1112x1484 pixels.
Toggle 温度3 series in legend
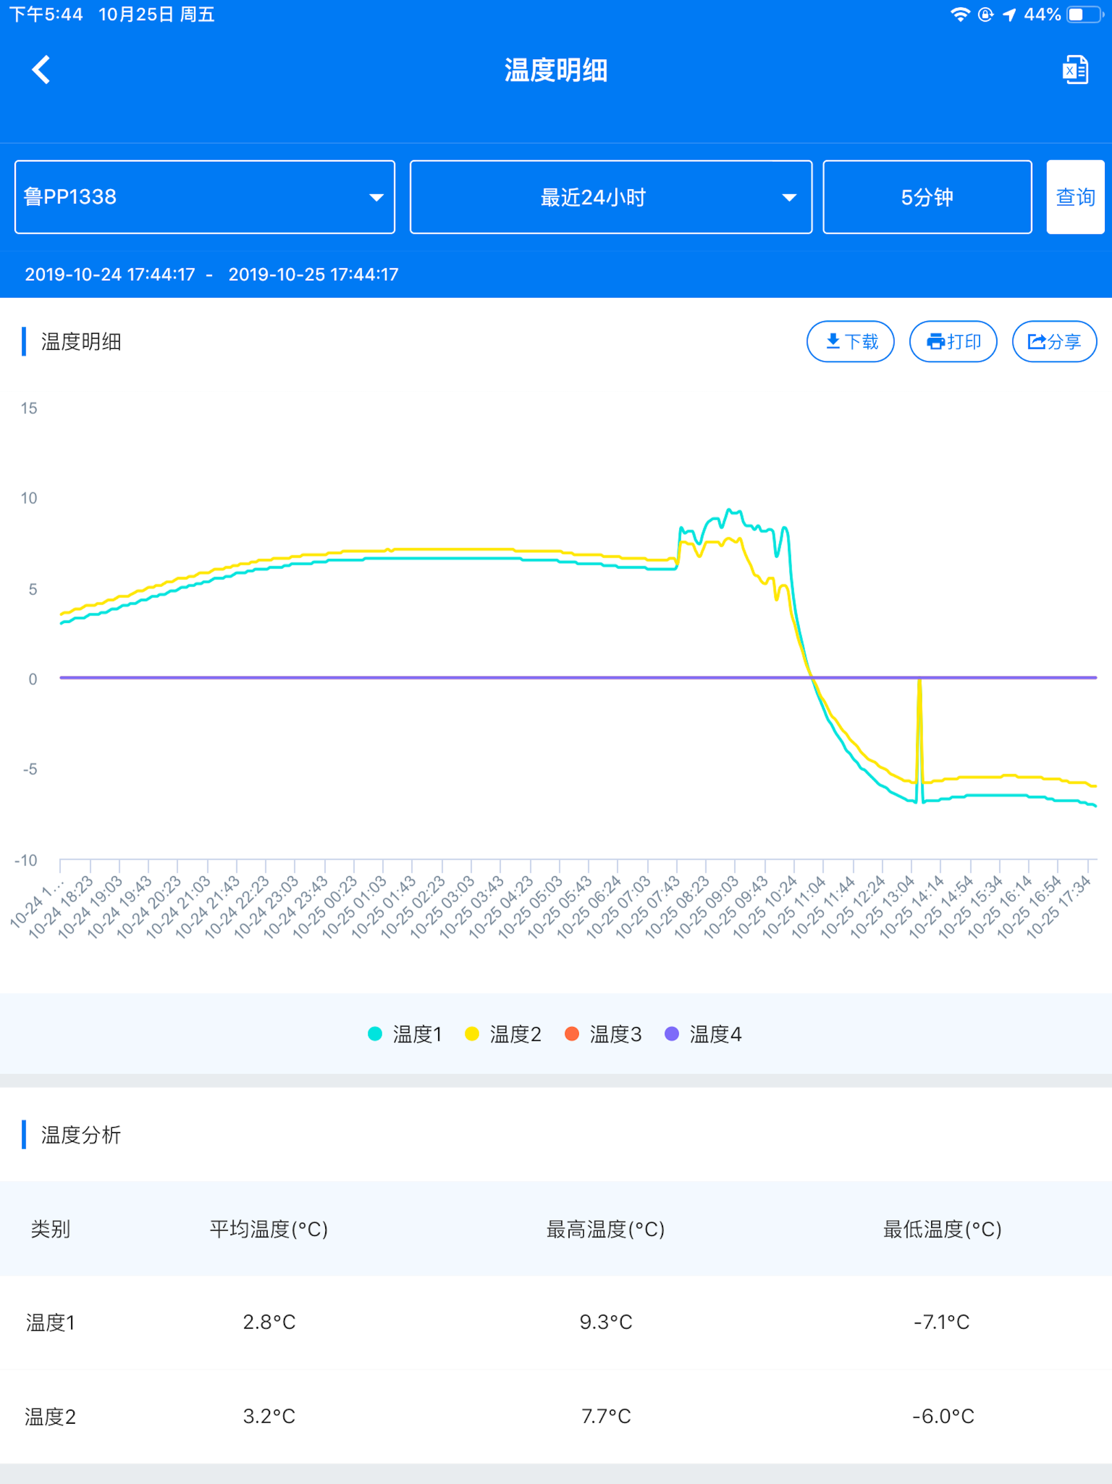click(603, 1034)
